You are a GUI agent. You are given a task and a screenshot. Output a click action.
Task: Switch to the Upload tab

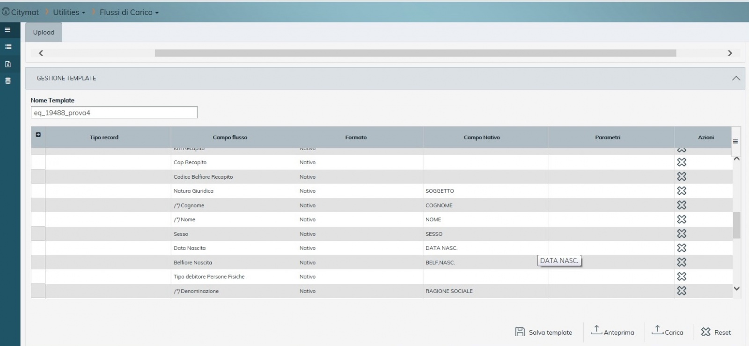click(44, 33)
